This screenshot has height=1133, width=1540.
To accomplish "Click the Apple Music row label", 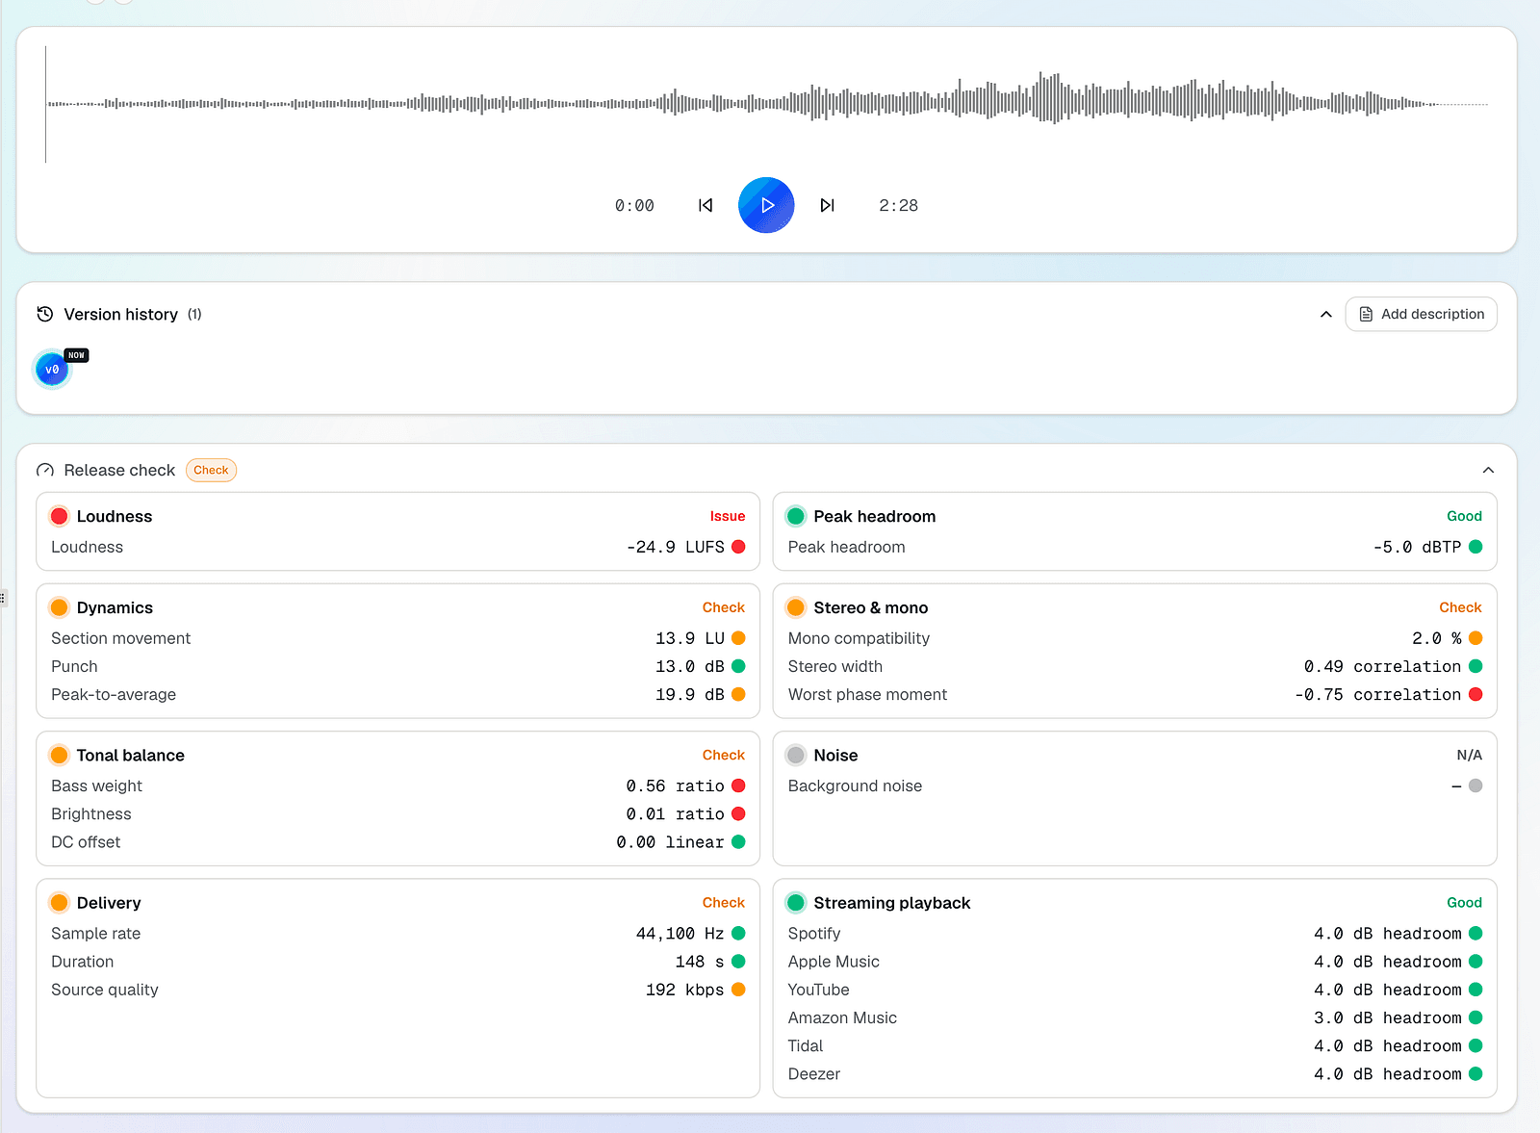I will [x=834, y=962].
